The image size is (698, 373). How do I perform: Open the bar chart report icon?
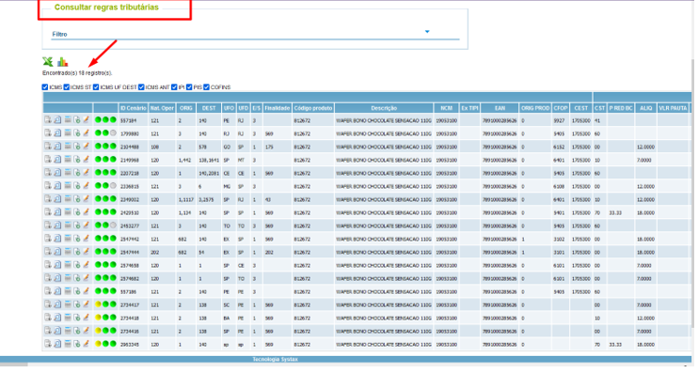tap(62, 62)
